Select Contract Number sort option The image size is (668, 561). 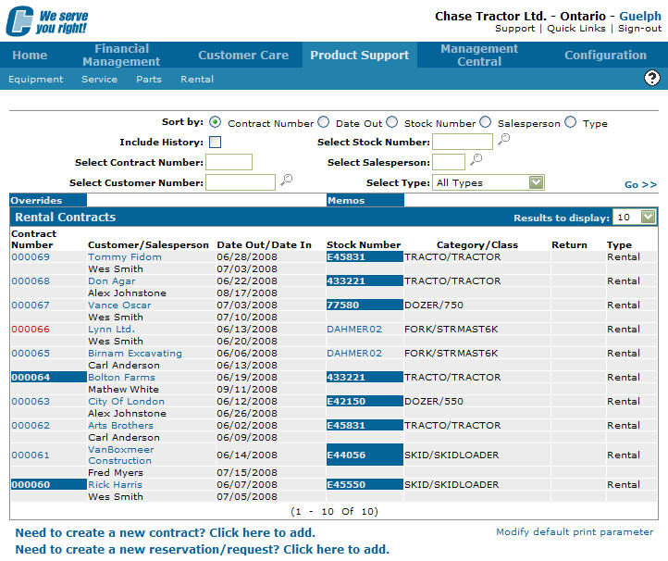pos(216,122)
